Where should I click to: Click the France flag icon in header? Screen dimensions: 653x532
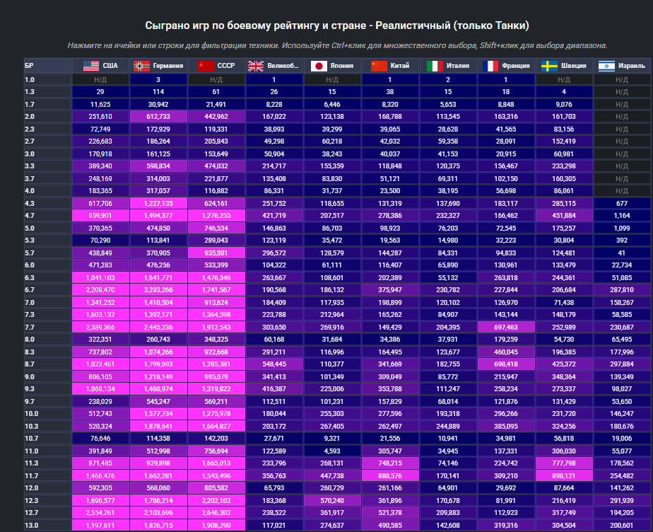pos(490,66)
